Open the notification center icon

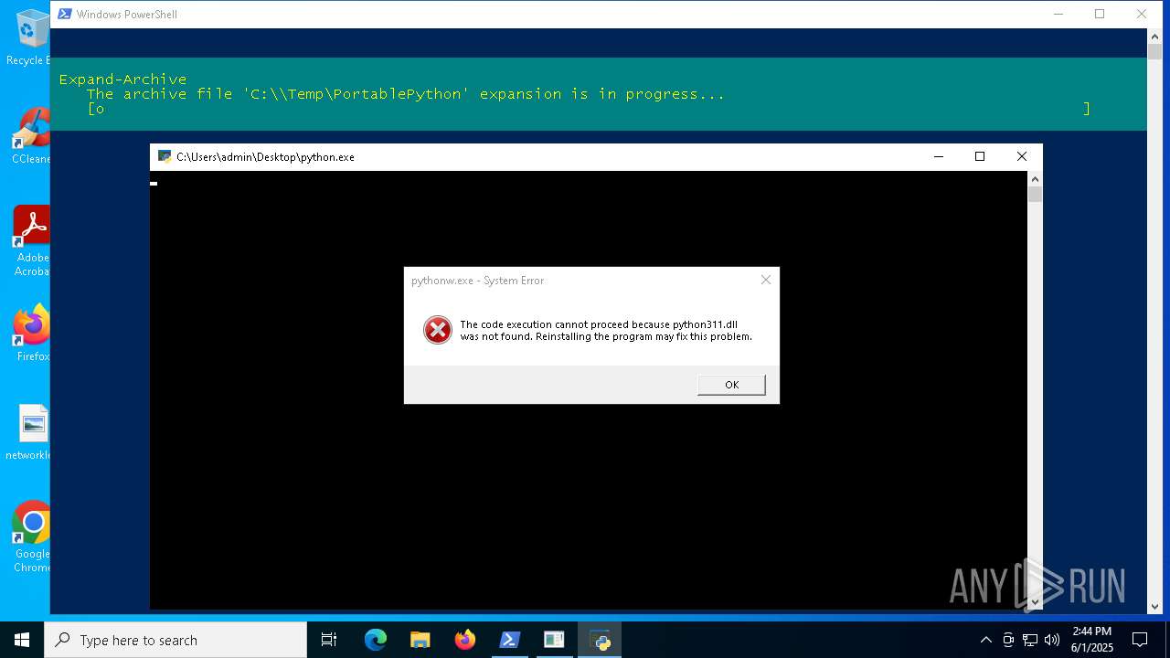tap(1140, 640)
